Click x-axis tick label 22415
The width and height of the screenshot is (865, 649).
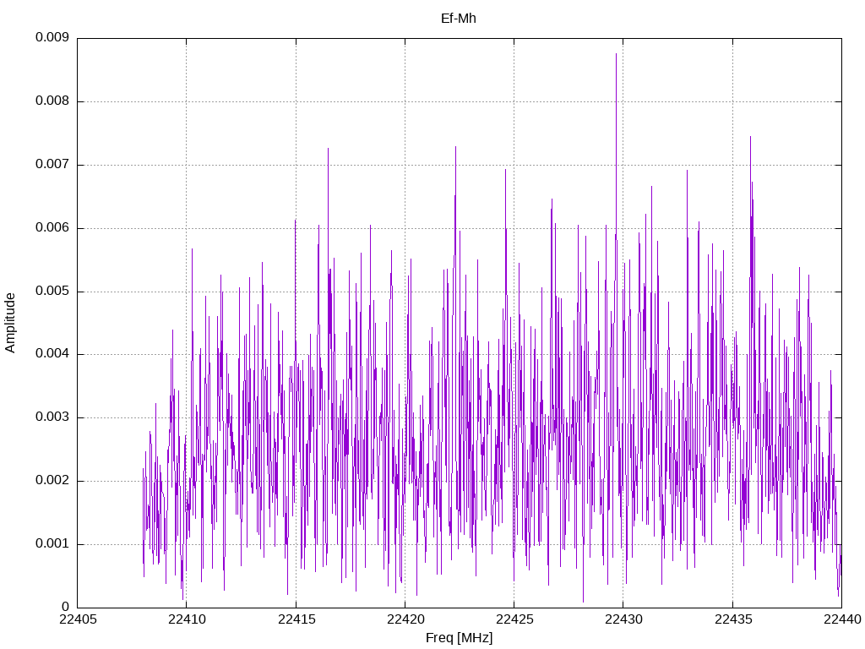tap(296, 619)
